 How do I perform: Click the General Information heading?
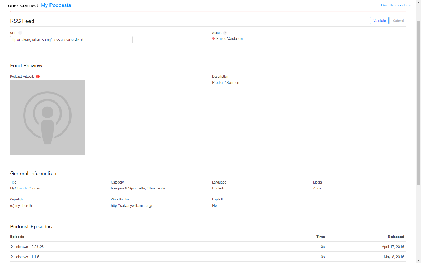(x=33, y=174)
